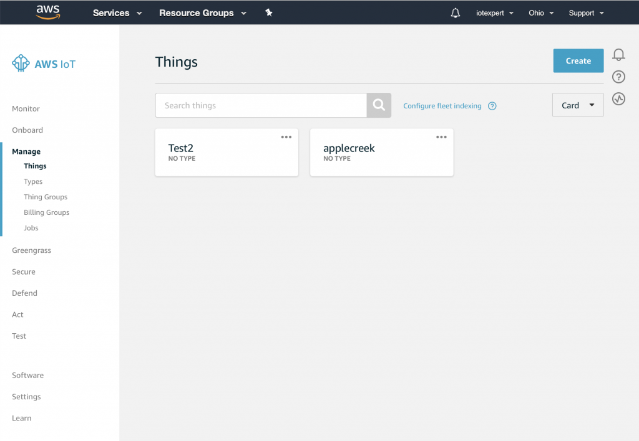Viewport: 639px width, 441px height.
Task: Select Types under Manage
Action: pos(33,181)
